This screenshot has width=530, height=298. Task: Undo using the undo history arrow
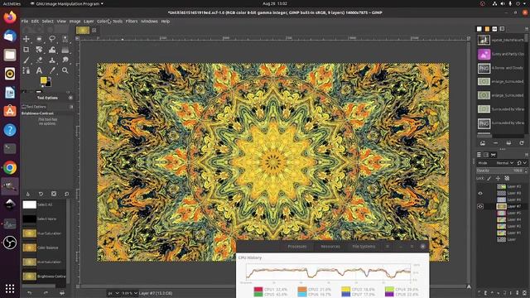(x=30, y=292)
